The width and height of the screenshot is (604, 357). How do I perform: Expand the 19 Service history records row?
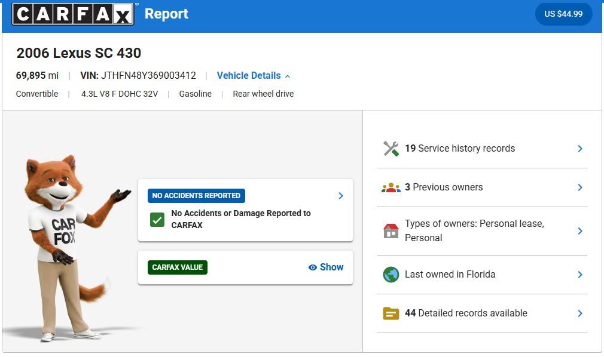[x=579, y=149]
